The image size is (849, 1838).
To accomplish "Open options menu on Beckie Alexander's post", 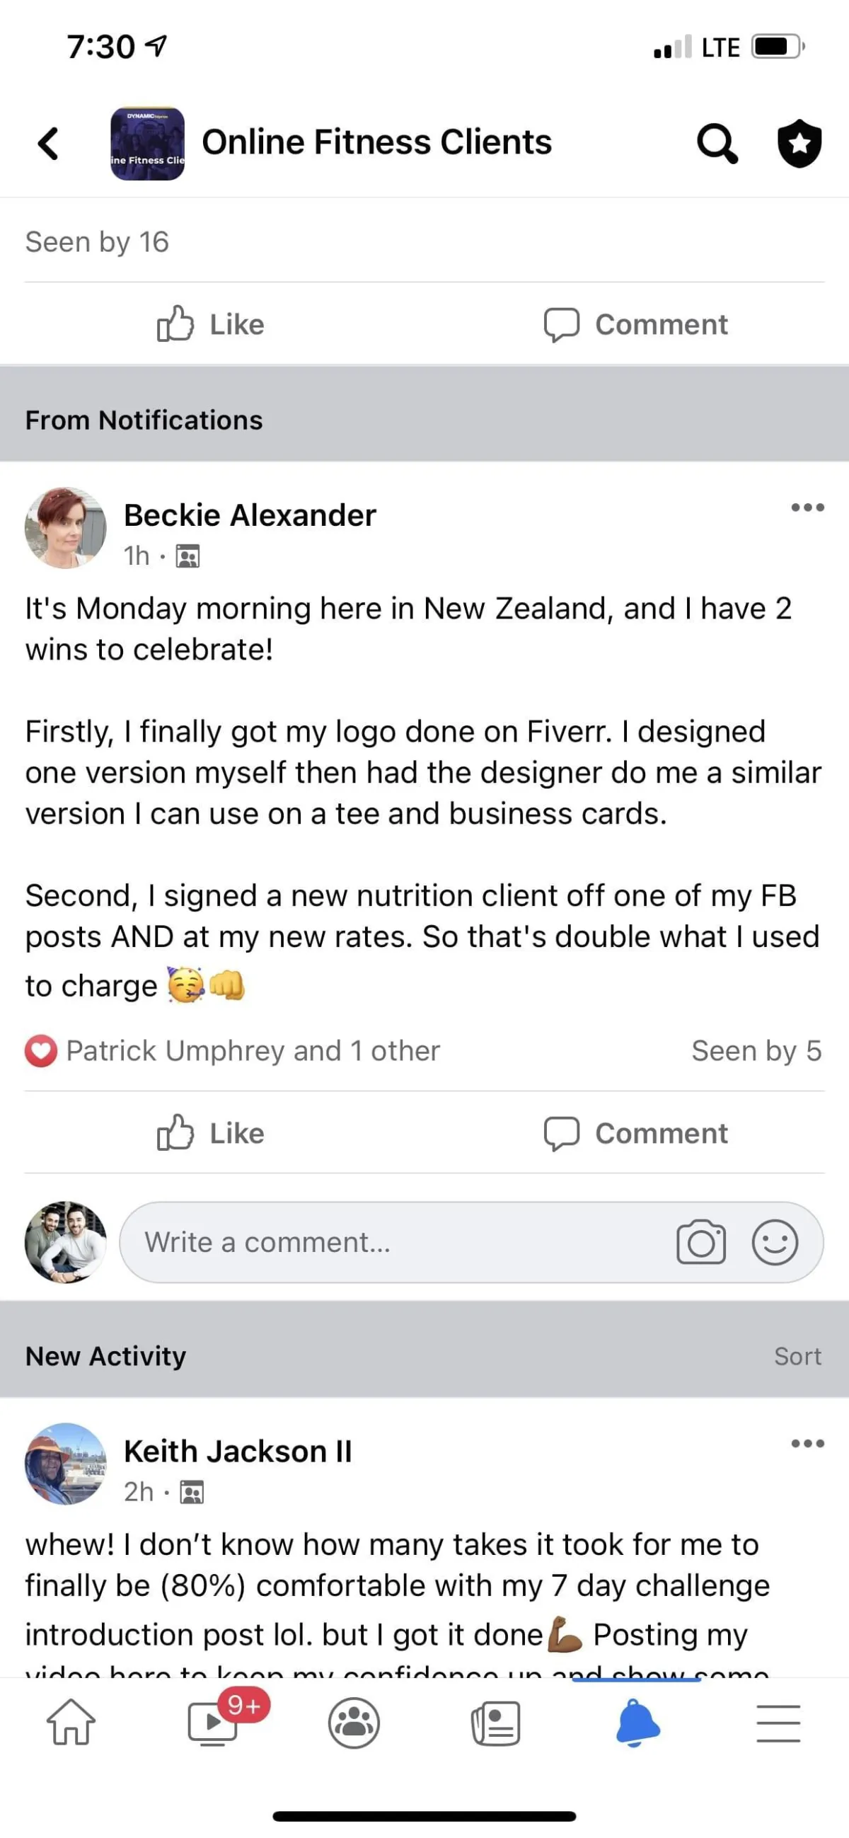I will 808,507.
